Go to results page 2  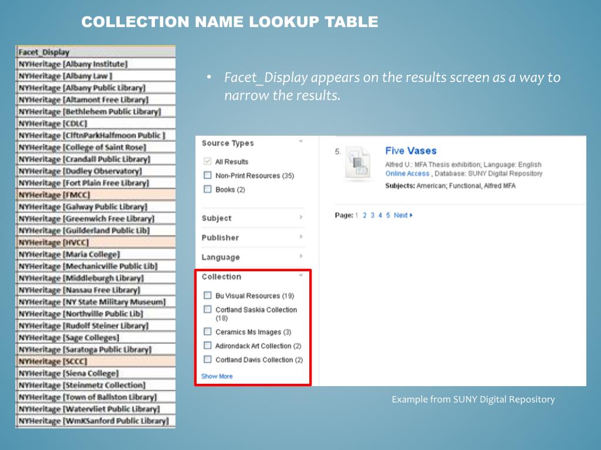364,216
